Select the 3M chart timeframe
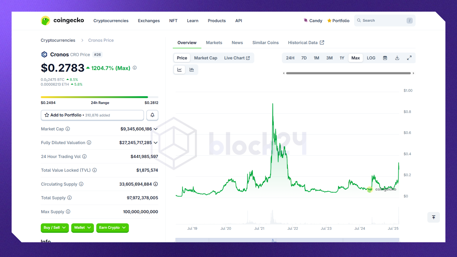The image size is (457, 257). [329, 58]
